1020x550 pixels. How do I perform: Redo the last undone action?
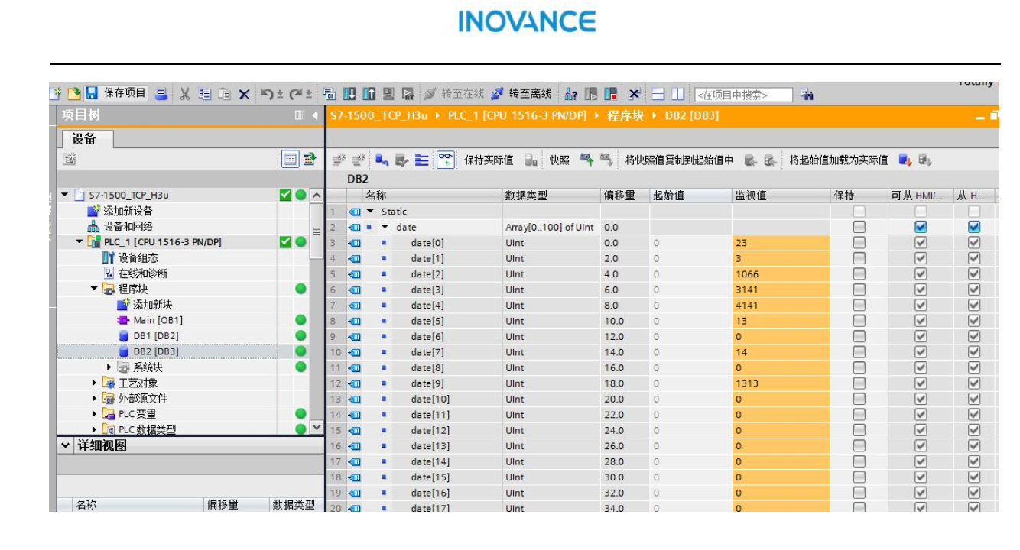(296, 94)
